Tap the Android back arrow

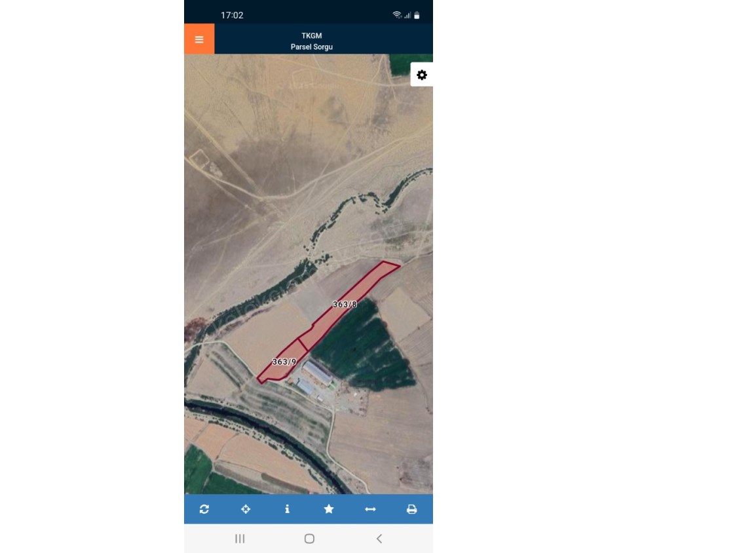[x=379, y=539]
